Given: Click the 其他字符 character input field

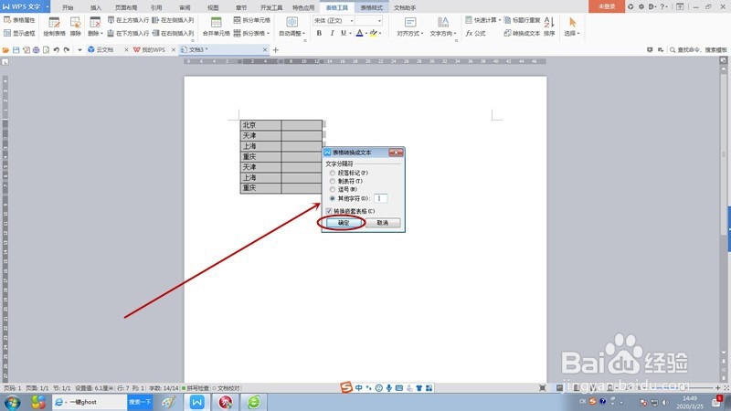Looking at the screenshot, I should tap(380, 198).
